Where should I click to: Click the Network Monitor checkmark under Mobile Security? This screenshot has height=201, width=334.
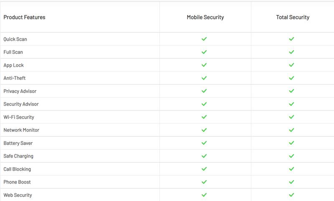click(204, 130)
